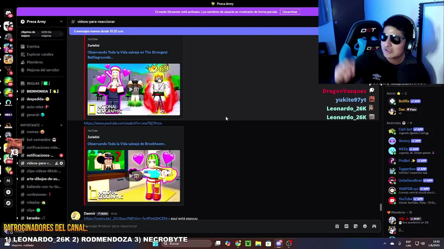Collapse the IMPORTANTE channel category

coord(32,125)
